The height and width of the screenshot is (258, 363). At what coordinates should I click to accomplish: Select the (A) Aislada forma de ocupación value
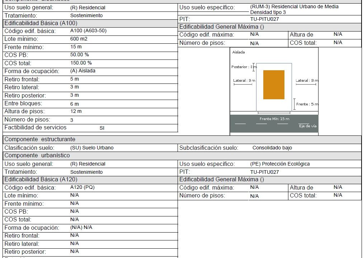(82, 71)
